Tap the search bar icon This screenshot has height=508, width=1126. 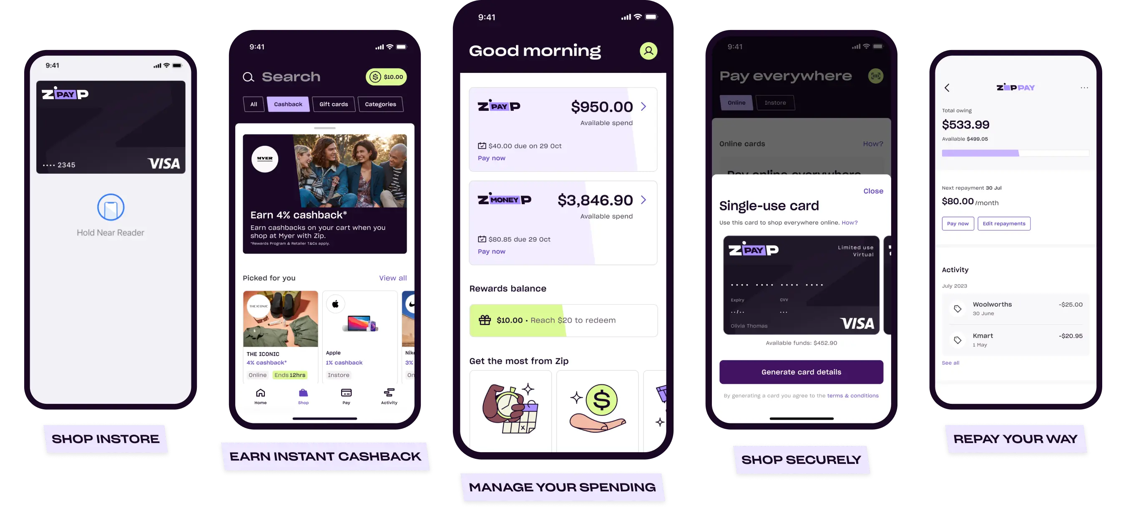coord(249,77)
